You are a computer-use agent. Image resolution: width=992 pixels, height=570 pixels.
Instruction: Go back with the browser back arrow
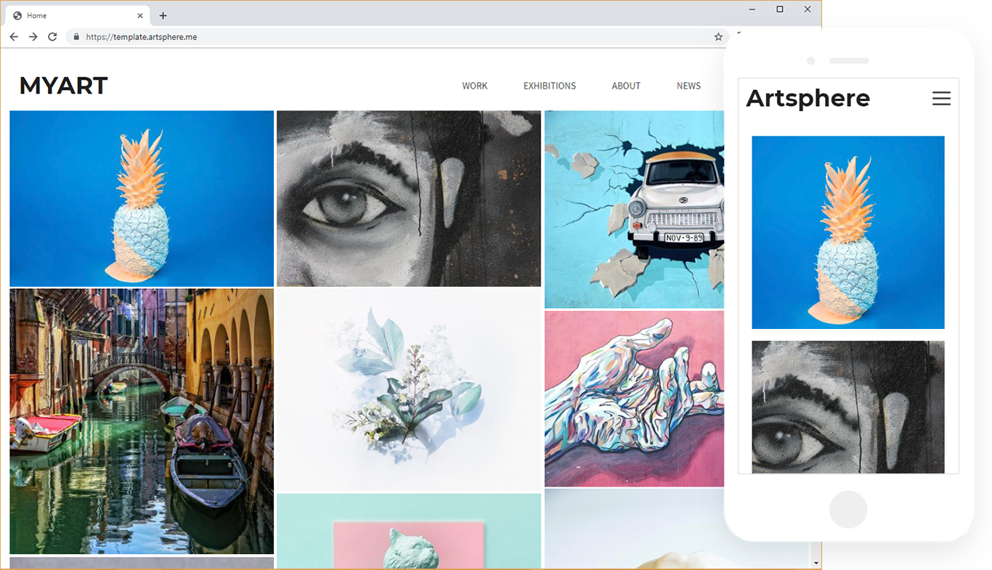point(14,37)
